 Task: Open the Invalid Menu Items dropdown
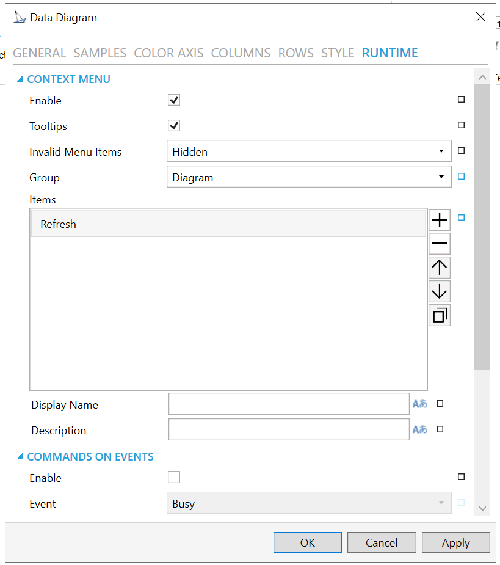coord(309,151)
